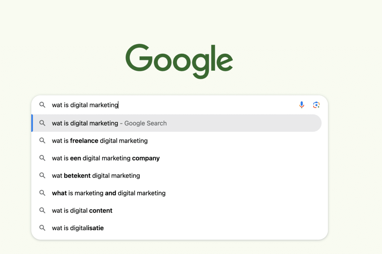Click the Google logo
Viewport: 382px width, 254px height.
coord(179,61)
